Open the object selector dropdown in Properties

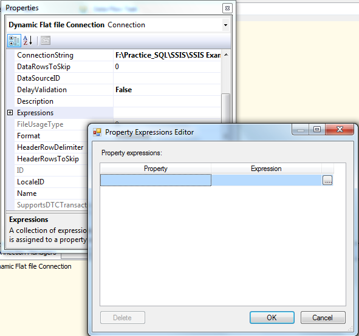[225, 25]
